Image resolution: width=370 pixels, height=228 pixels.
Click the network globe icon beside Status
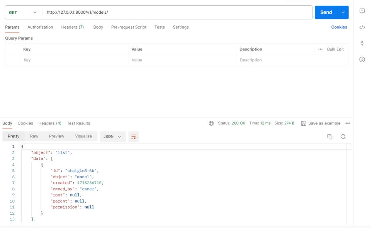[211, 123]
